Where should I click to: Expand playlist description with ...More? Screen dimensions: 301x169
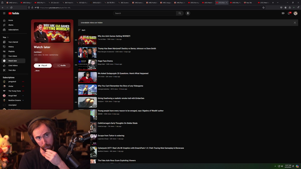pyautogui.click(x=37, y=71)
